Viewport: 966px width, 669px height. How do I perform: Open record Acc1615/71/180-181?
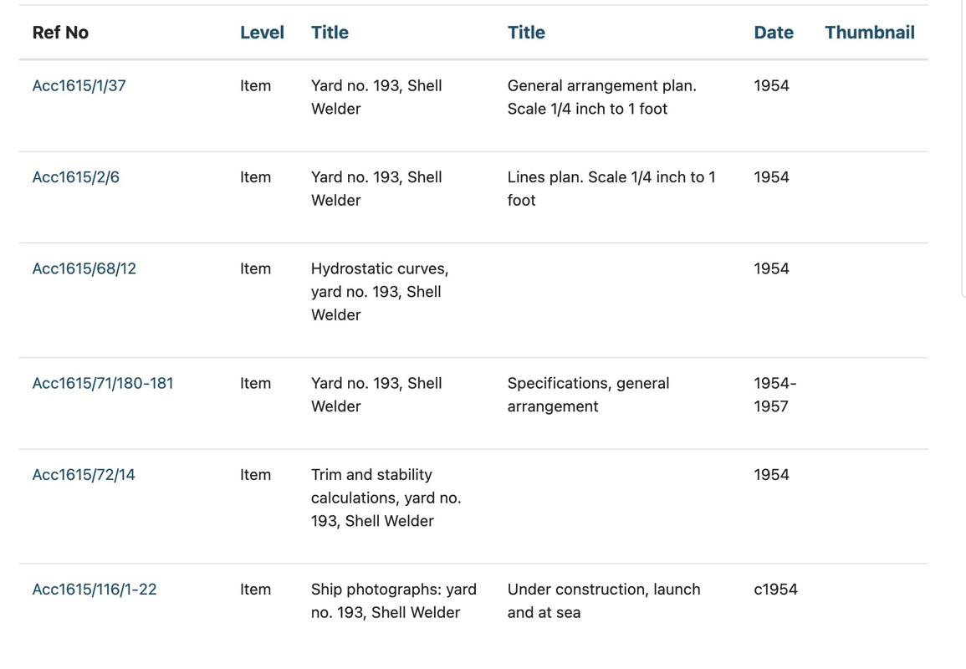102,383
